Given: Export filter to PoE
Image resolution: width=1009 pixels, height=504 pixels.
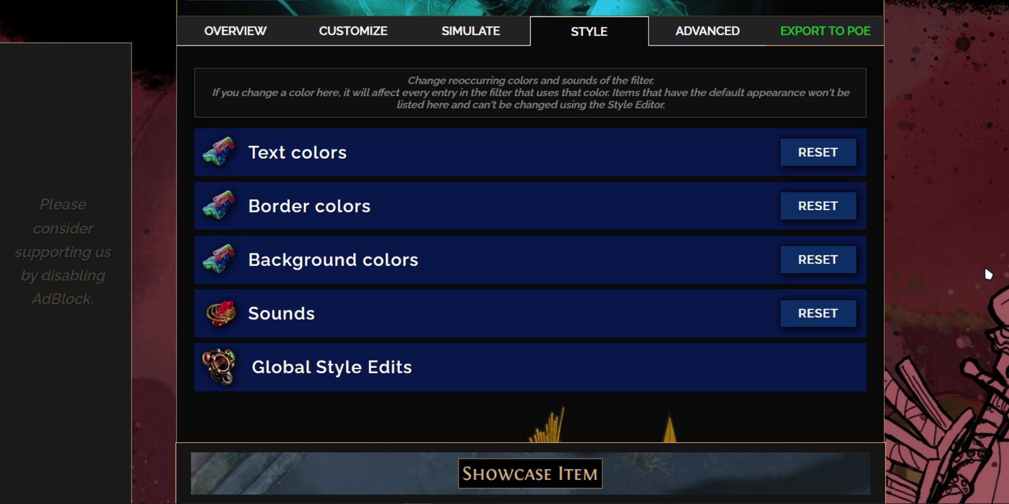Looking at the screenshot, I should click(x=825, y=30).
